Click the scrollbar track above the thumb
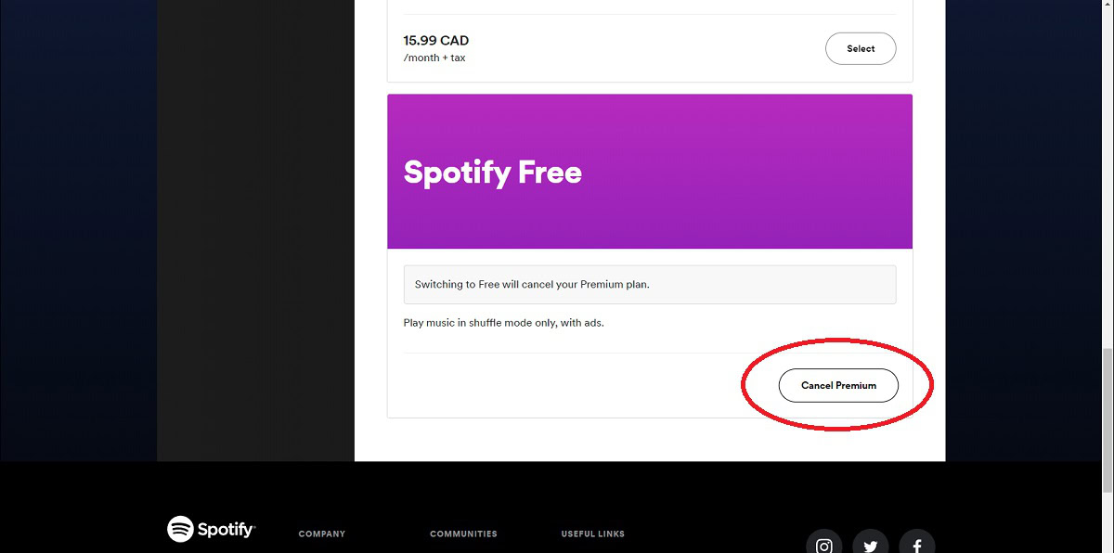 (1107, 186)
